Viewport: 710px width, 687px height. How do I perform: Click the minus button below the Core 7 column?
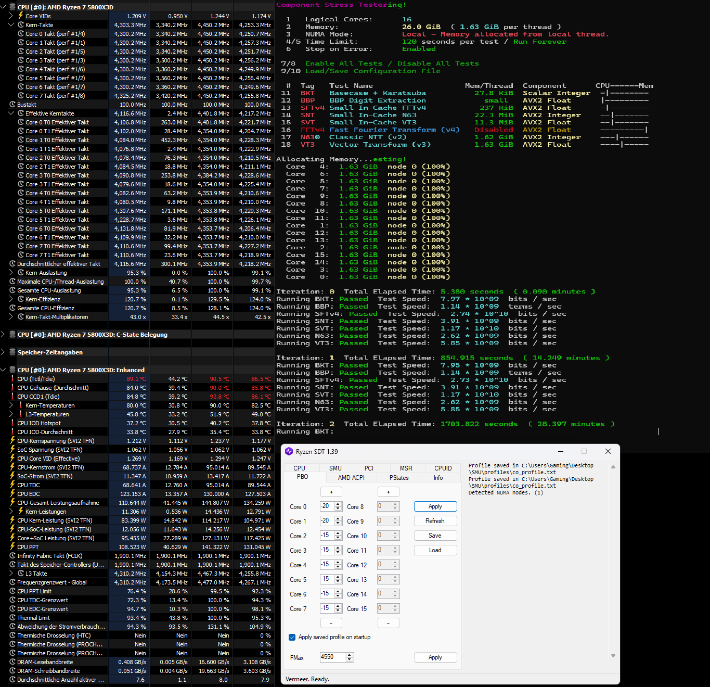pyautogui.click(x=331, y=623)
